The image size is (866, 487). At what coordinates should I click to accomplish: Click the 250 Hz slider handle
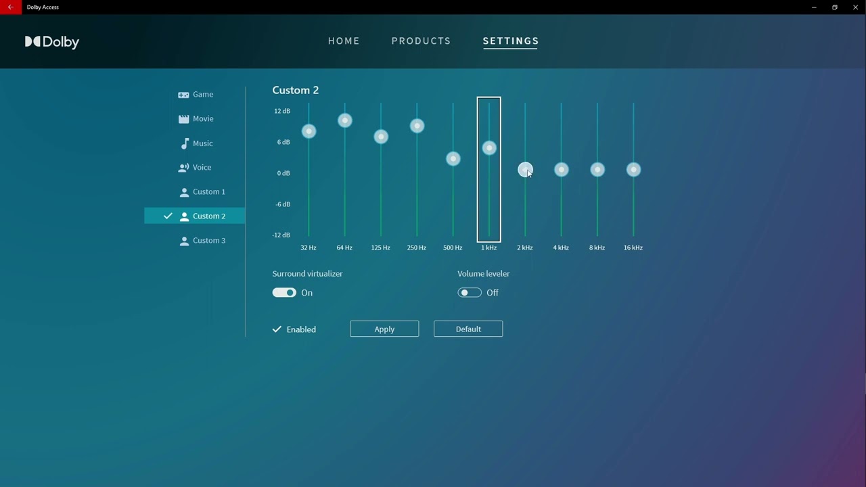417,126
